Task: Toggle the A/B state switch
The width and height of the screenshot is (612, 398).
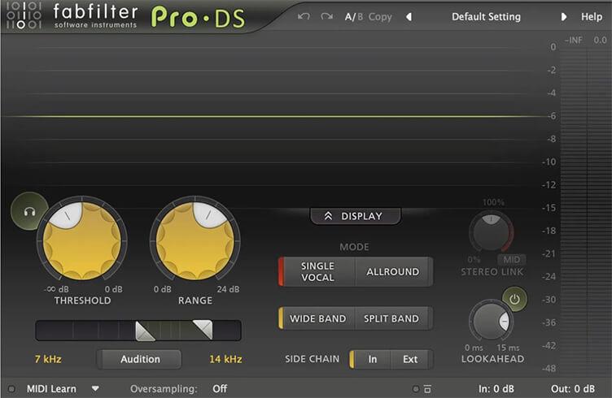Action: coord(354,17)
